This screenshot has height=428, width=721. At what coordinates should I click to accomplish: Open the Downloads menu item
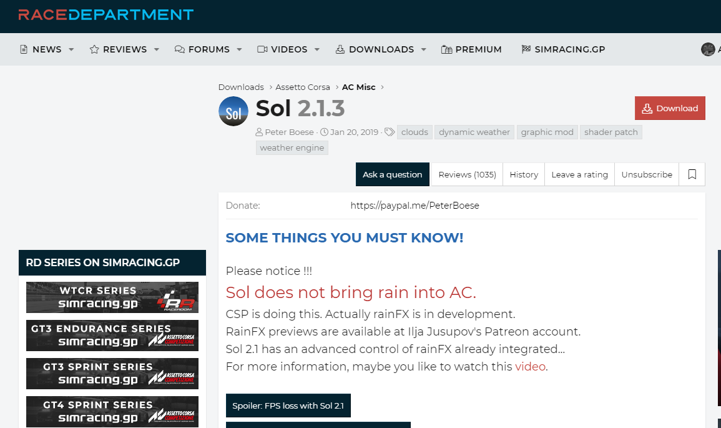click(x=375, y=49)
